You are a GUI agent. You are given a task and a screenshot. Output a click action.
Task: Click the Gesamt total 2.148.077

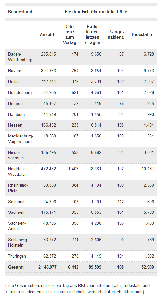pos(47,267)
